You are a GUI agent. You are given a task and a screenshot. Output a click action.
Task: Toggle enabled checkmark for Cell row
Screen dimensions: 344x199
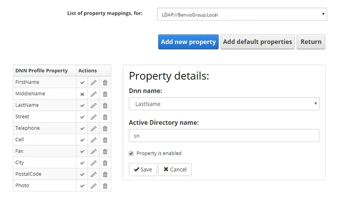[82, 140]
